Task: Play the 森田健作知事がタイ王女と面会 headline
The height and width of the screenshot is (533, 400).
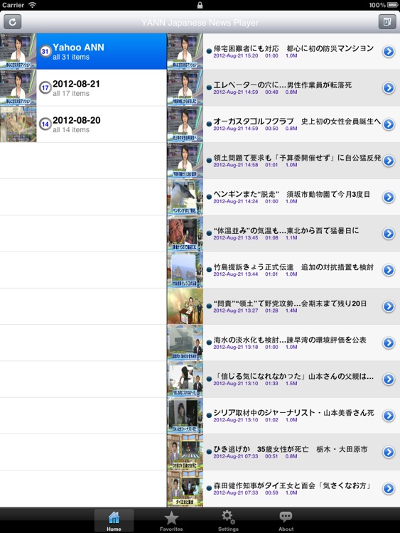Action: [x=292, y=485]
